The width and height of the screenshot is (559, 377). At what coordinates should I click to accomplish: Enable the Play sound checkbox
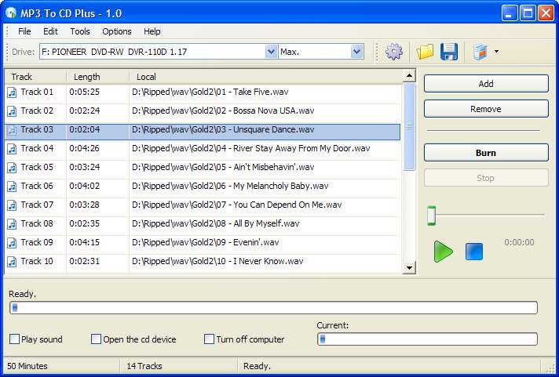(x=15, y=339)
